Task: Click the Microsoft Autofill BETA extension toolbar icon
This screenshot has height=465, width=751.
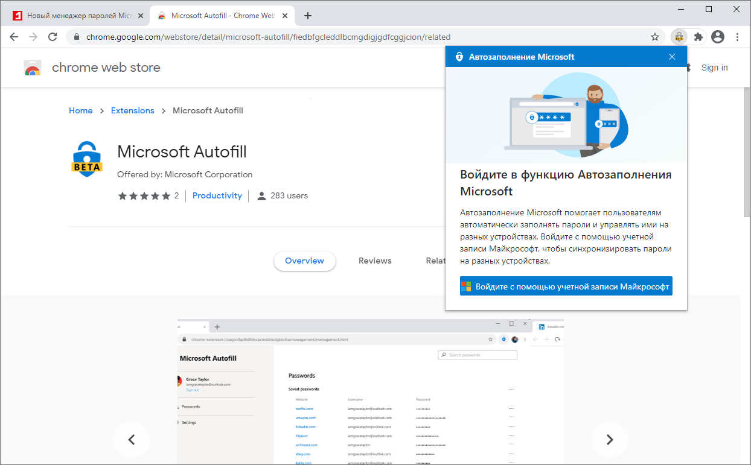Action: tap(679, 37)
